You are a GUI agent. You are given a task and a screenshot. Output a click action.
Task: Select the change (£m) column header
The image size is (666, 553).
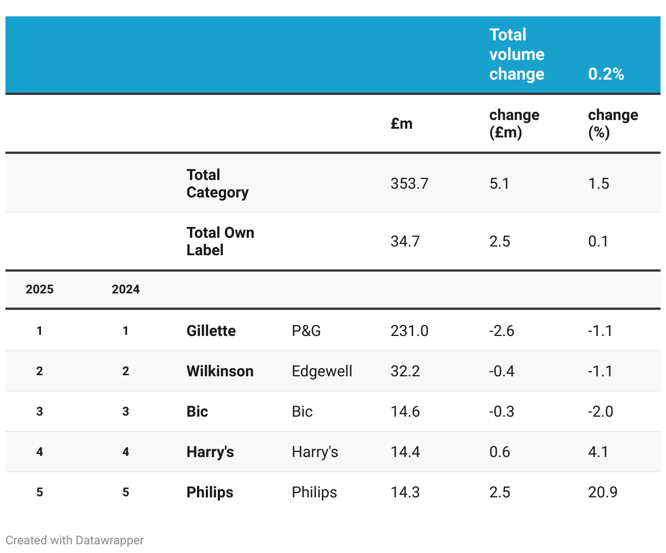tap(514, 123)
